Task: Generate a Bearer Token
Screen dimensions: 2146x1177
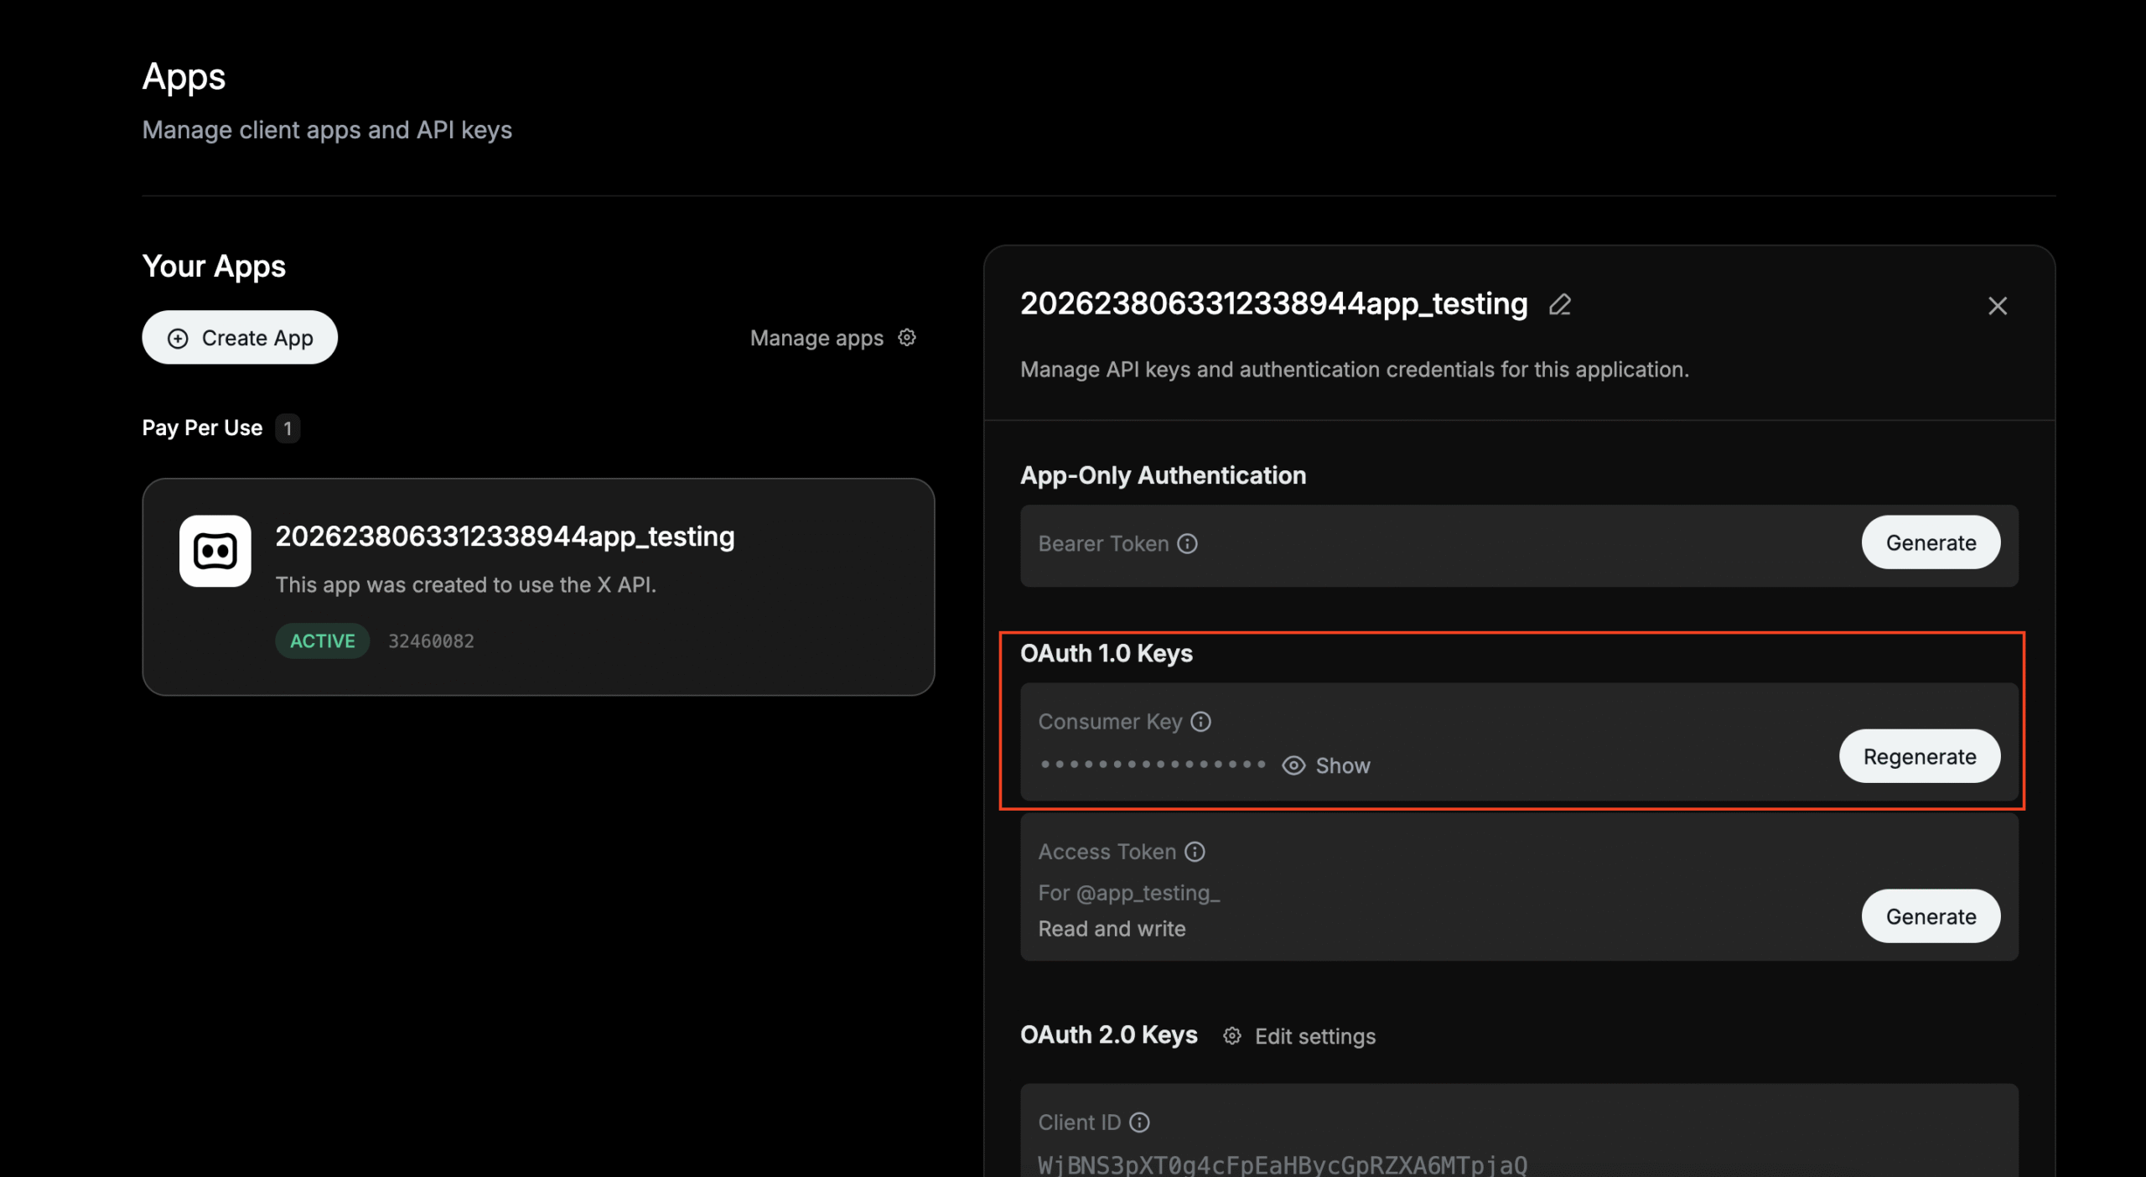Action: pyautogui.click(x=1931, y=542)
